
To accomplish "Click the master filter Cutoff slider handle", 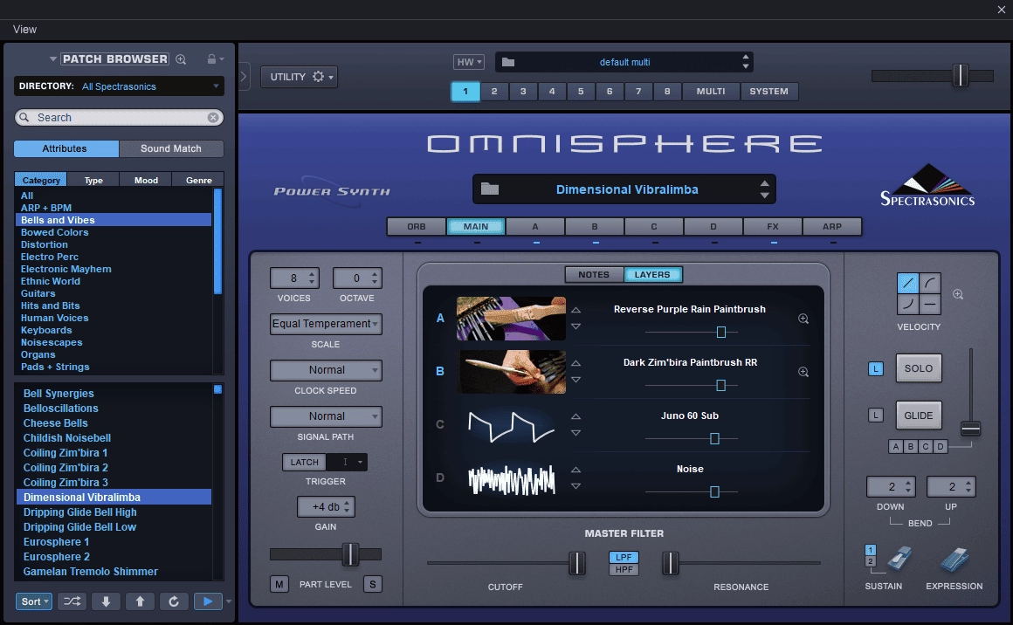I will (577, 563).
